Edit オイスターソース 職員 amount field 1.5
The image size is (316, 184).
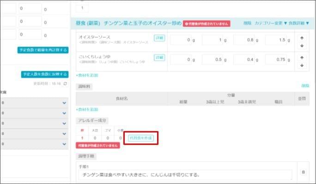pyautogui.click(x=276, y=40)
